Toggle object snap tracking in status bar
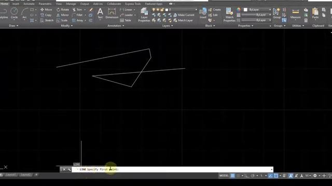The width and height of the screenshot is (332, 186). tap(270, 176)
